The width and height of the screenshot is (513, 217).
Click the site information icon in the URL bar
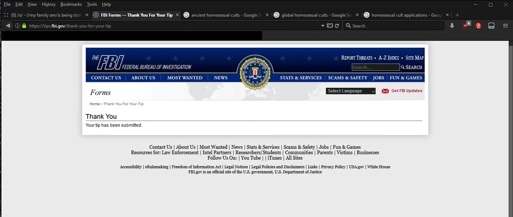coord(17,26)
